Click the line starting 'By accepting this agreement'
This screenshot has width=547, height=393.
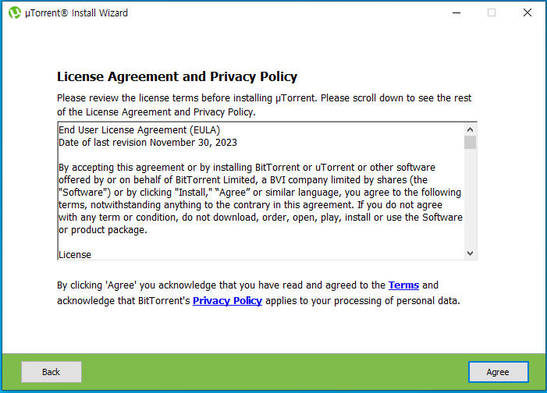247,168
